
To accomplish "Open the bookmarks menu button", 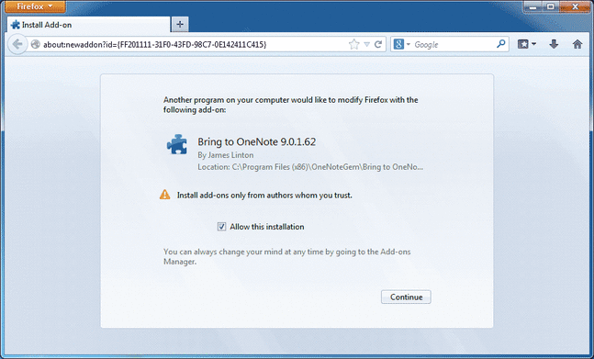I will (527, 44).
